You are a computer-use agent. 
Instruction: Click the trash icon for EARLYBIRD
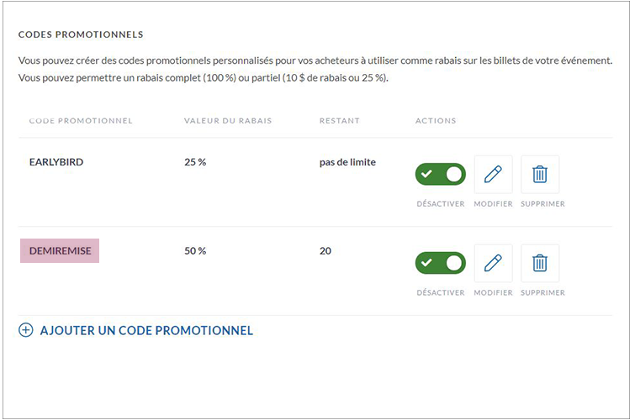pyautogui.click(x=540, y=175)
